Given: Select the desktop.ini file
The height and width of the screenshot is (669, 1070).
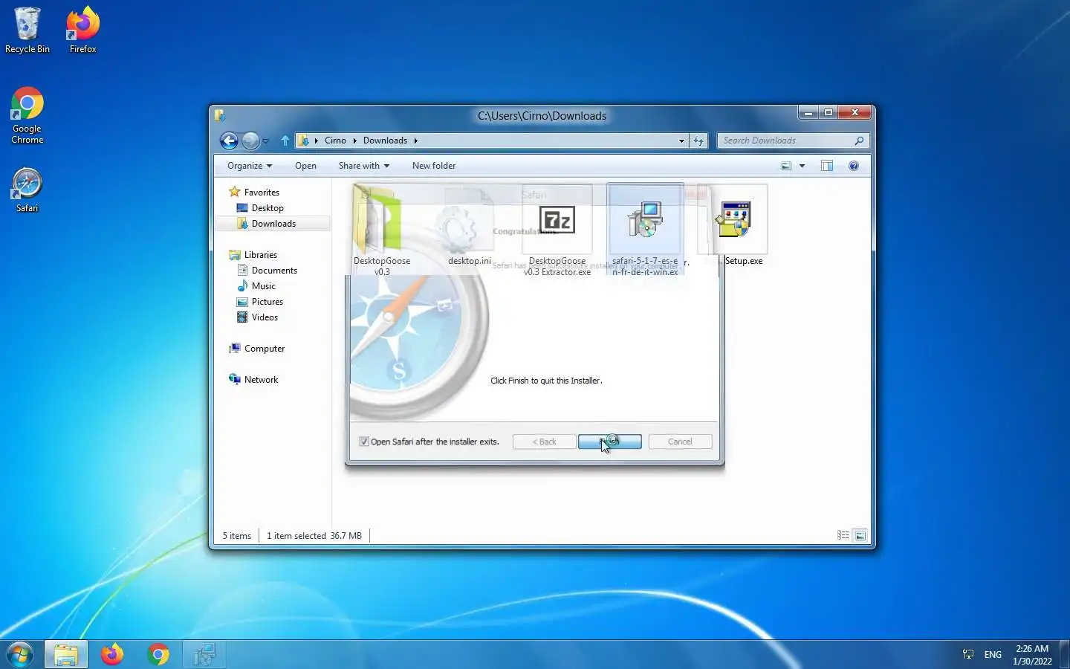Looking at the screenshot, I should 469,227.
